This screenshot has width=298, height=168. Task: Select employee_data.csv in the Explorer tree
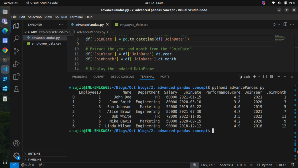point(46,43)
